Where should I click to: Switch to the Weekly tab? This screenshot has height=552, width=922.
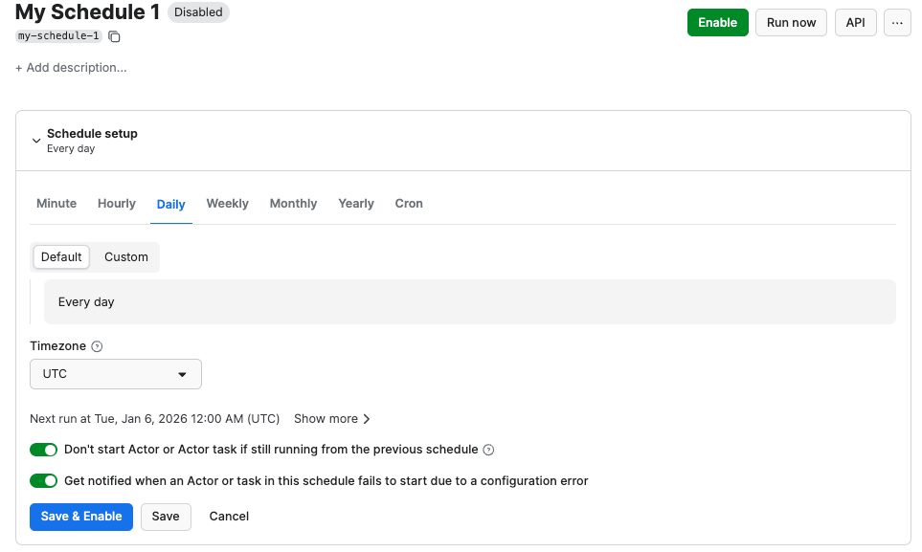(x=227, y=204)
